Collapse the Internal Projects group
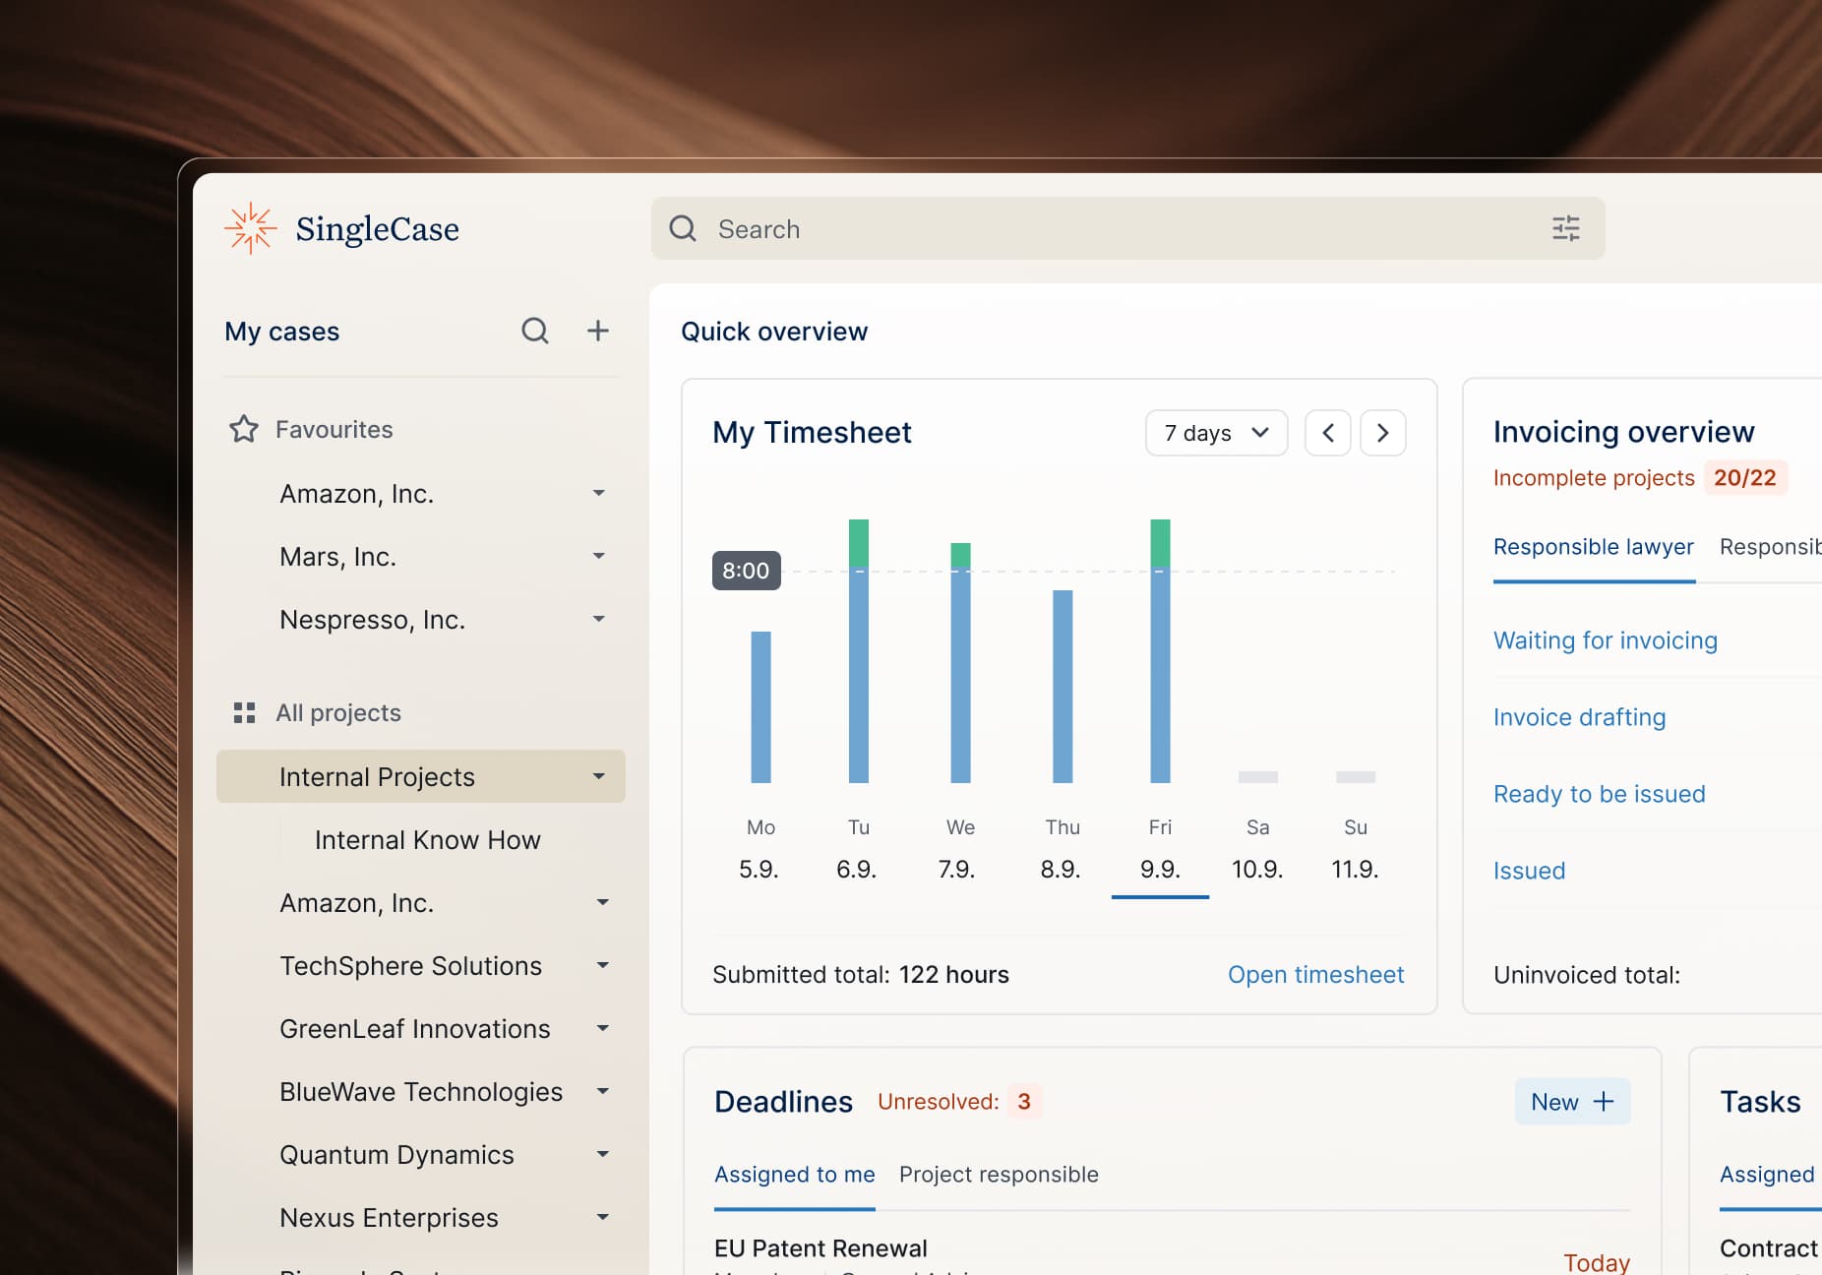The image size is (1822, 1275). click(598, 776)
